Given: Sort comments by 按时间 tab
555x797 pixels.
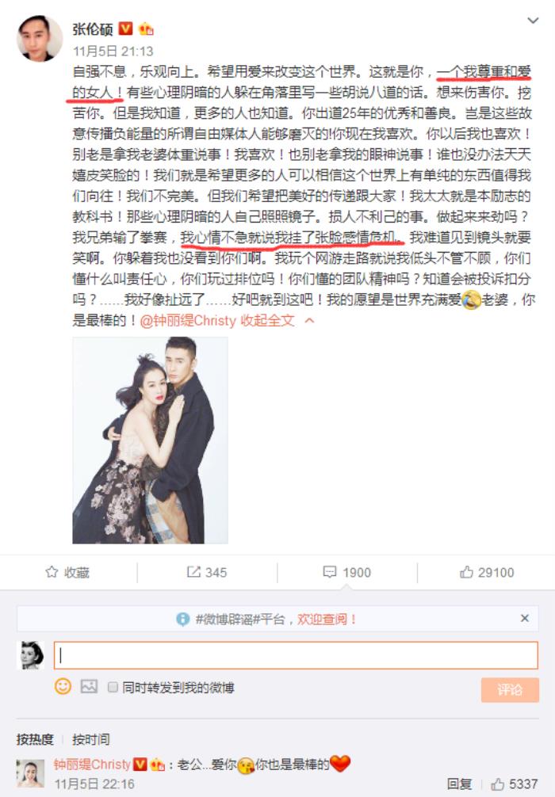Looking at the screenshot, I should 90,739.
